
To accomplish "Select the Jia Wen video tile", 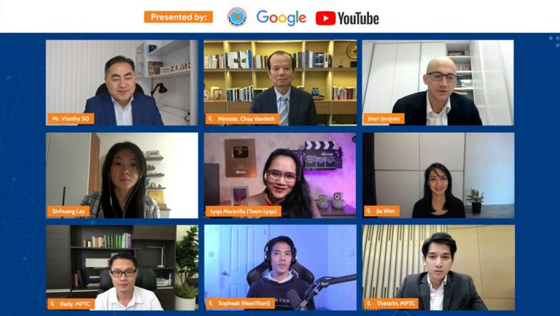I will click(x=438, y=175).
